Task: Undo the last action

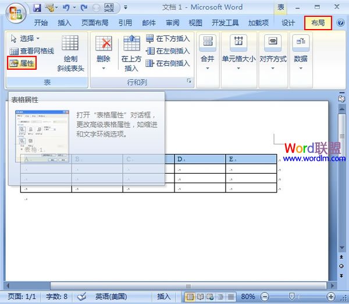Action: point(66,8)
